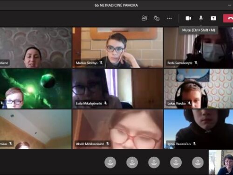The width and height of the screenshot is (233, 175).
Task: Open the reactions icon in toolbar
Action: point(157,18)
